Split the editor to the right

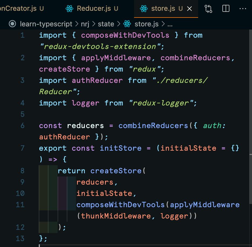(x=226, y=9)
